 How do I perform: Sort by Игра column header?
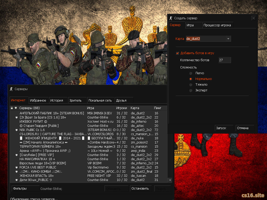pyautogui.click(x=101, y=108)
